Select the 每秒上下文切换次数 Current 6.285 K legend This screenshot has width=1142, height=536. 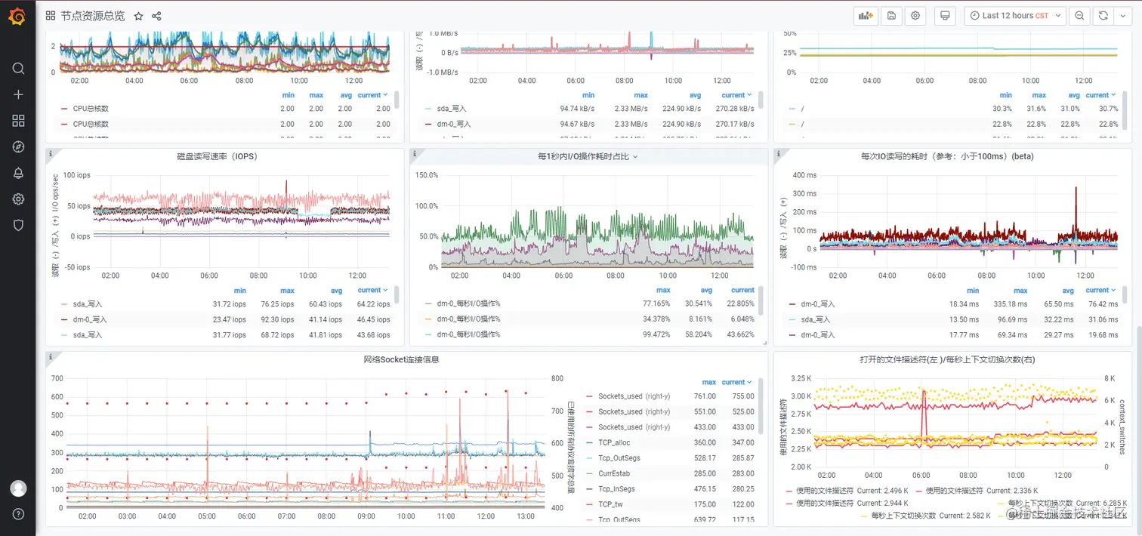[1039, 502]
